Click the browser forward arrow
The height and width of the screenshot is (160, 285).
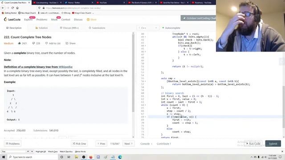[8, 8]
